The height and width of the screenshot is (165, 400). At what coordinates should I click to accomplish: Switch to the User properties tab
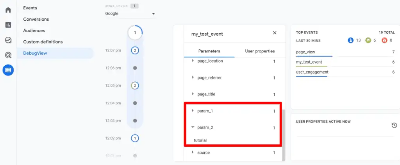coord(260,51)
